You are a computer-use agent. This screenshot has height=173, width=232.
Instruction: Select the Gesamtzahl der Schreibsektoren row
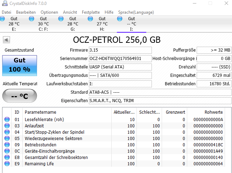point(114,158)
